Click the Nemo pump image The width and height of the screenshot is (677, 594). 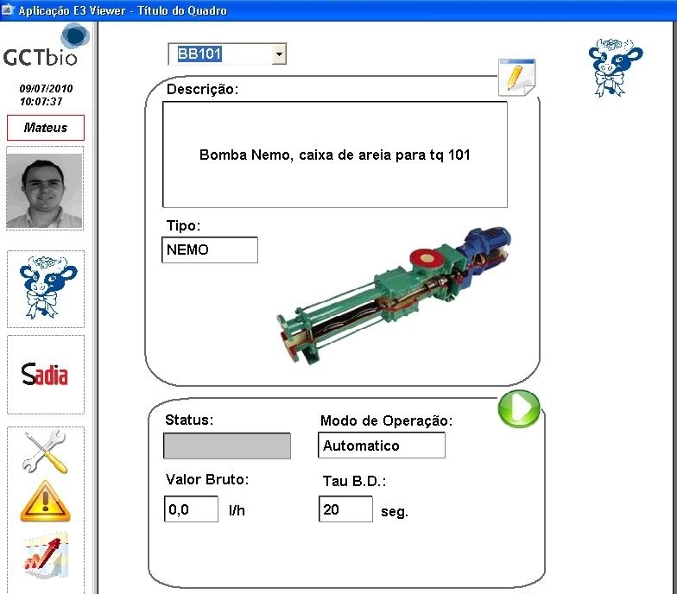[394, 296]
